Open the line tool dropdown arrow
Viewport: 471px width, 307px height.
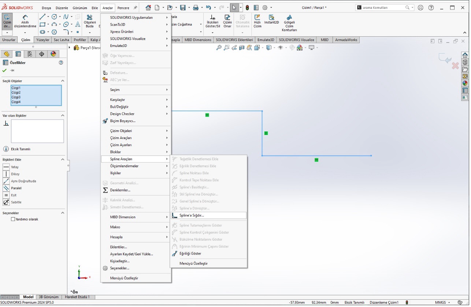48,17
